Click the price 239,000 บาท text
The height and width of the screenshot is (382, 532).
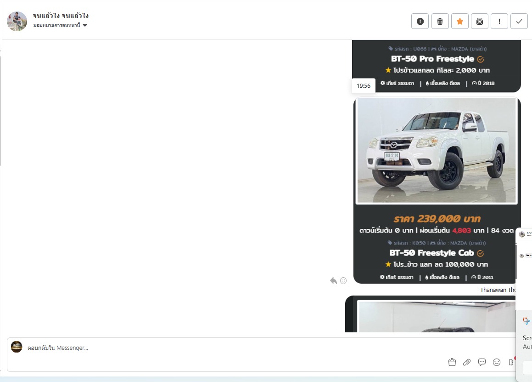437,218
